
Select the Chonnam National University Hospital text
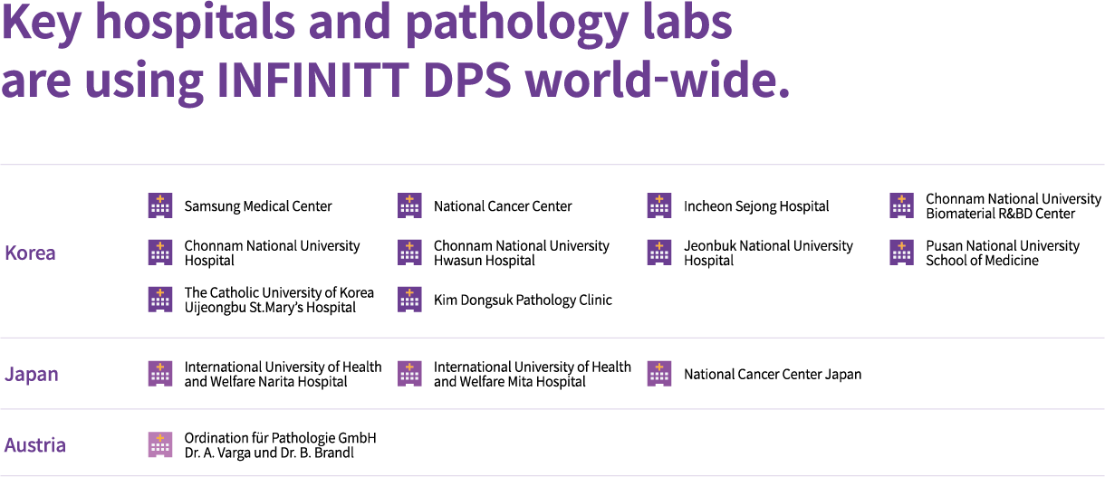pos(272,253)
